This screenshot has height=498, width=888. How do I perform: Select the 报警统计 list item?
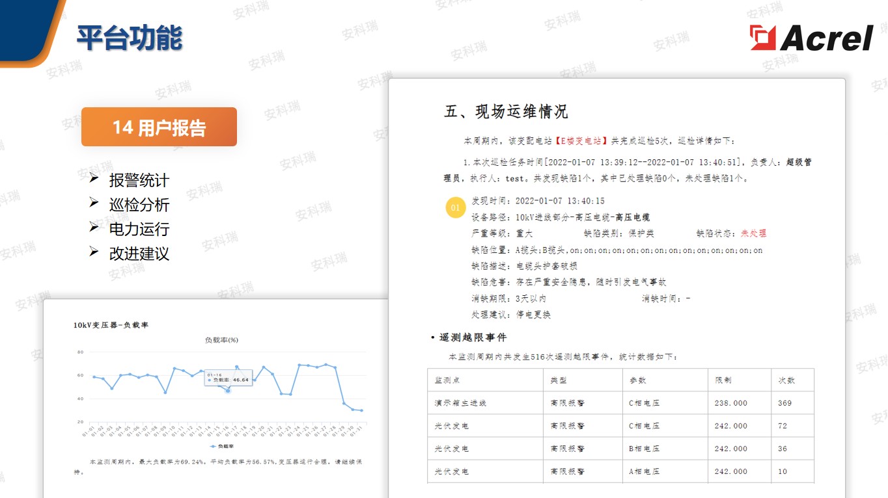pyautogui.click(x=139, y=180)
